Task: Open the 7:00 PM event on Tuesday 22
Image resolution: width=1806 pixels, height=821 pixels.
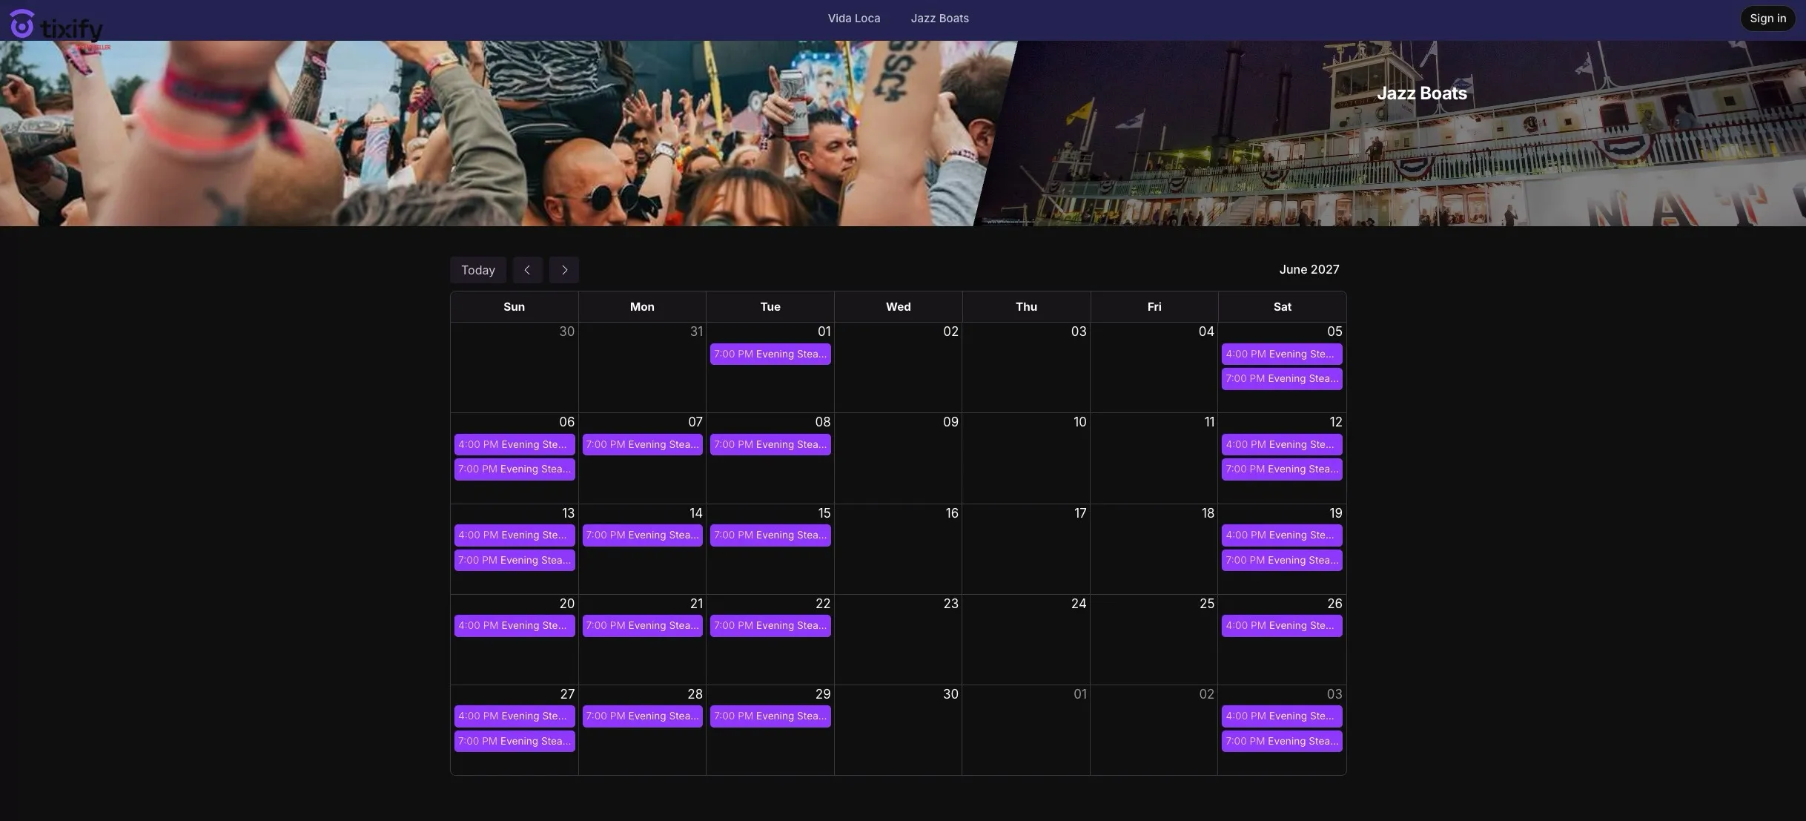Action: [x=770, y=626]
